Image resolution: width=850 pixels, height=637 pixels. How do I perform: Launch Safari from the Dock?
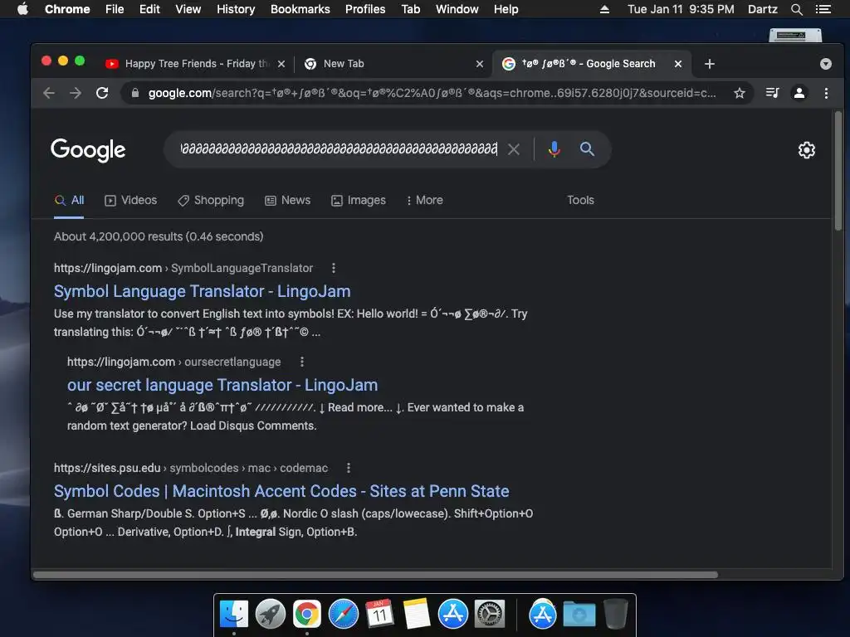click(343, 615)
